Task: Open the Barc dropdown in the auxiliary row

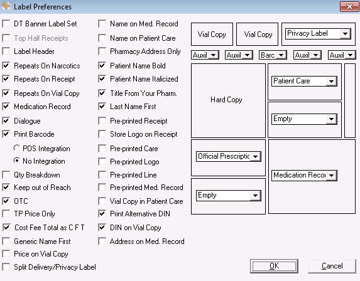Action: click(281, 55)
